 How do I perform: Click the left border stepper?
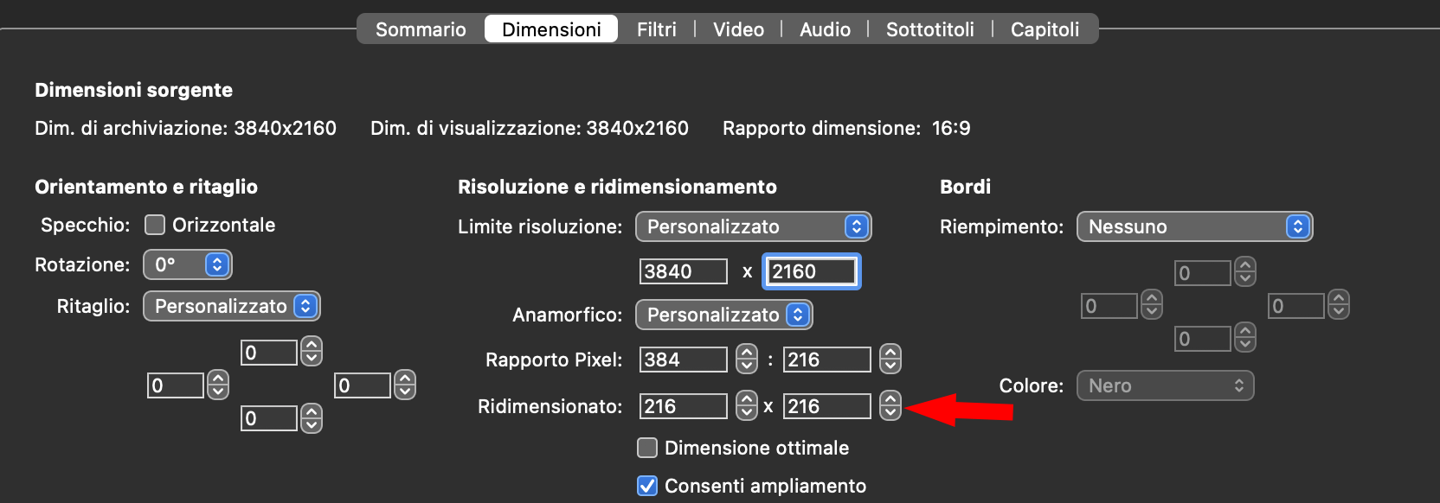coord(1152,304)
